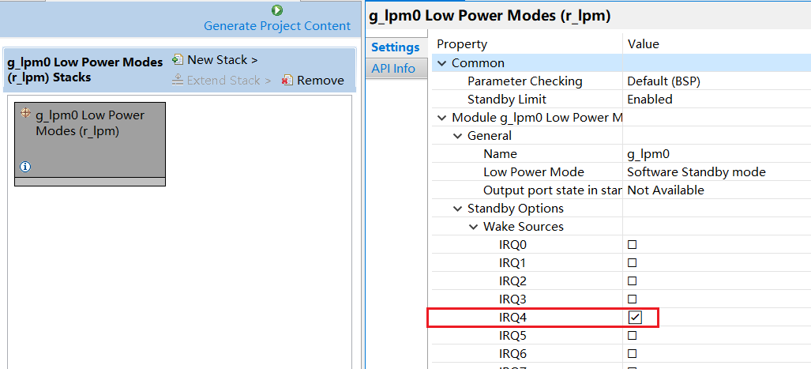The image size is (811, 369).
Task: Switch to the API Info tab
Action: (x=393, y=69)
